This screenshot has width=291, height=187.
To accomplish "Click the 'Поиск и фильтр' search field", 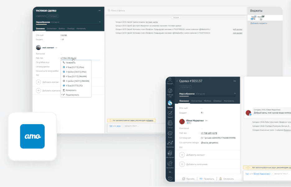I will point(175,11).
